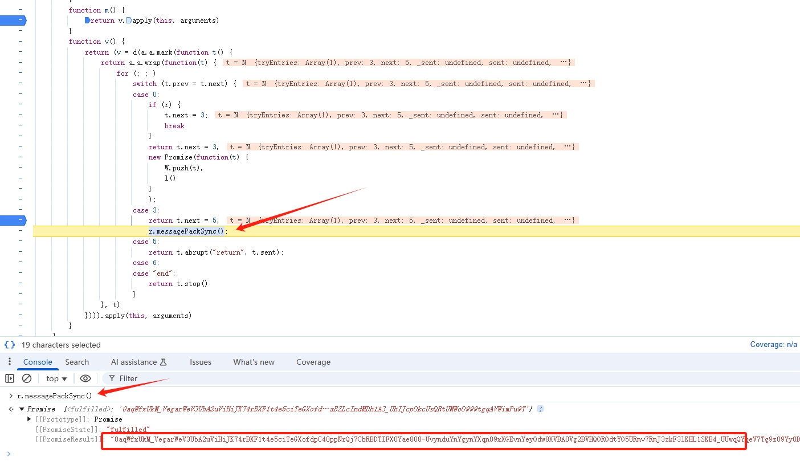The image size is (800, 461).
Task: Click the case "end": line
Action: click(x=154, y=274)
